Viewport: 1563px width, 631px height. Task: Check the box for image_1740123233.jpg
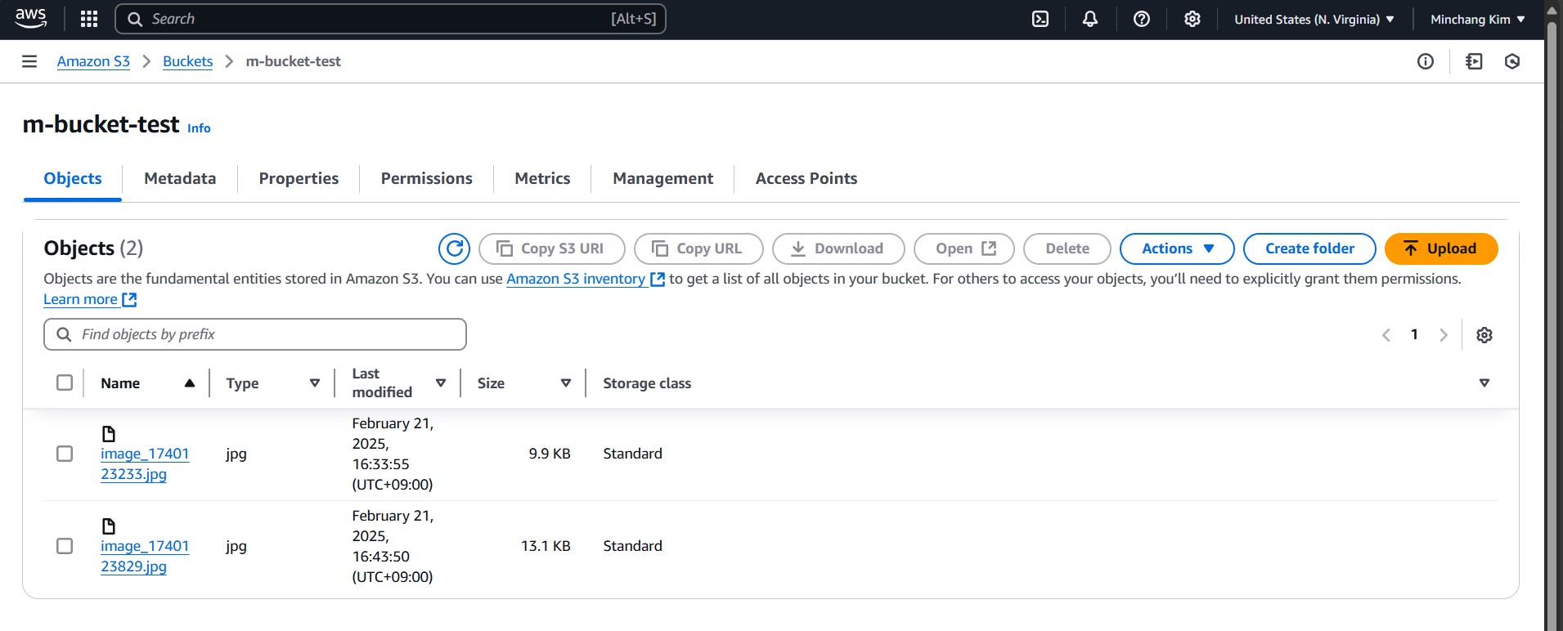pos(65,454)
